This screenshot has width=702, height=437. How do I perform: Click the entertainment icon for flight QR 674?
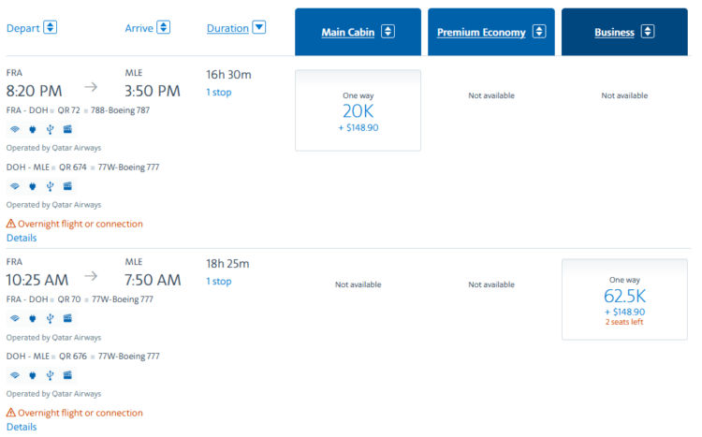click(67, 186)
